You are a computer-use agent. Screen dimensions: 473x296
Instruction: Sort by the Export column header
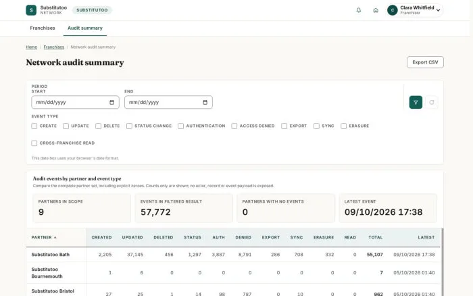tap(271, 237)
